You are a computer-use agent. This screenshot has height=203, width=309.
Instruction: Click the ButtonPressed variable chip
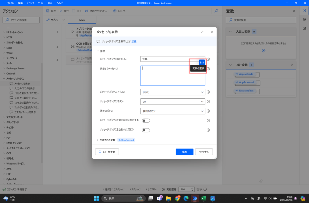(126, 140)
